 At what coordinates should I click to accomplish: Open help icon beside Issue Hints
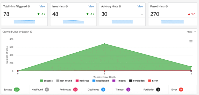[x=67, y=6]
